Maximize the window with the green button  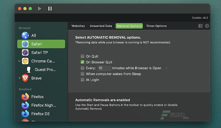(30, 9)
